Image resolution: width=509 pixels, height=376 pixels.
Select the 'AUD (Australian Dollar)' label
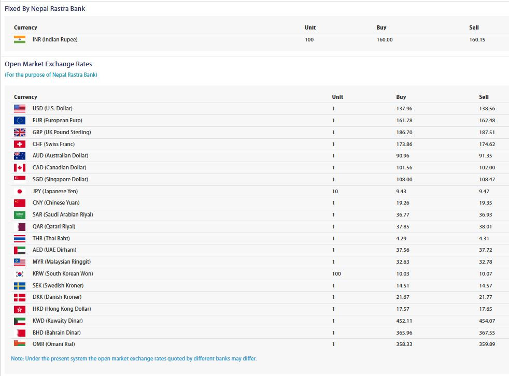click(x=60, y=156)
